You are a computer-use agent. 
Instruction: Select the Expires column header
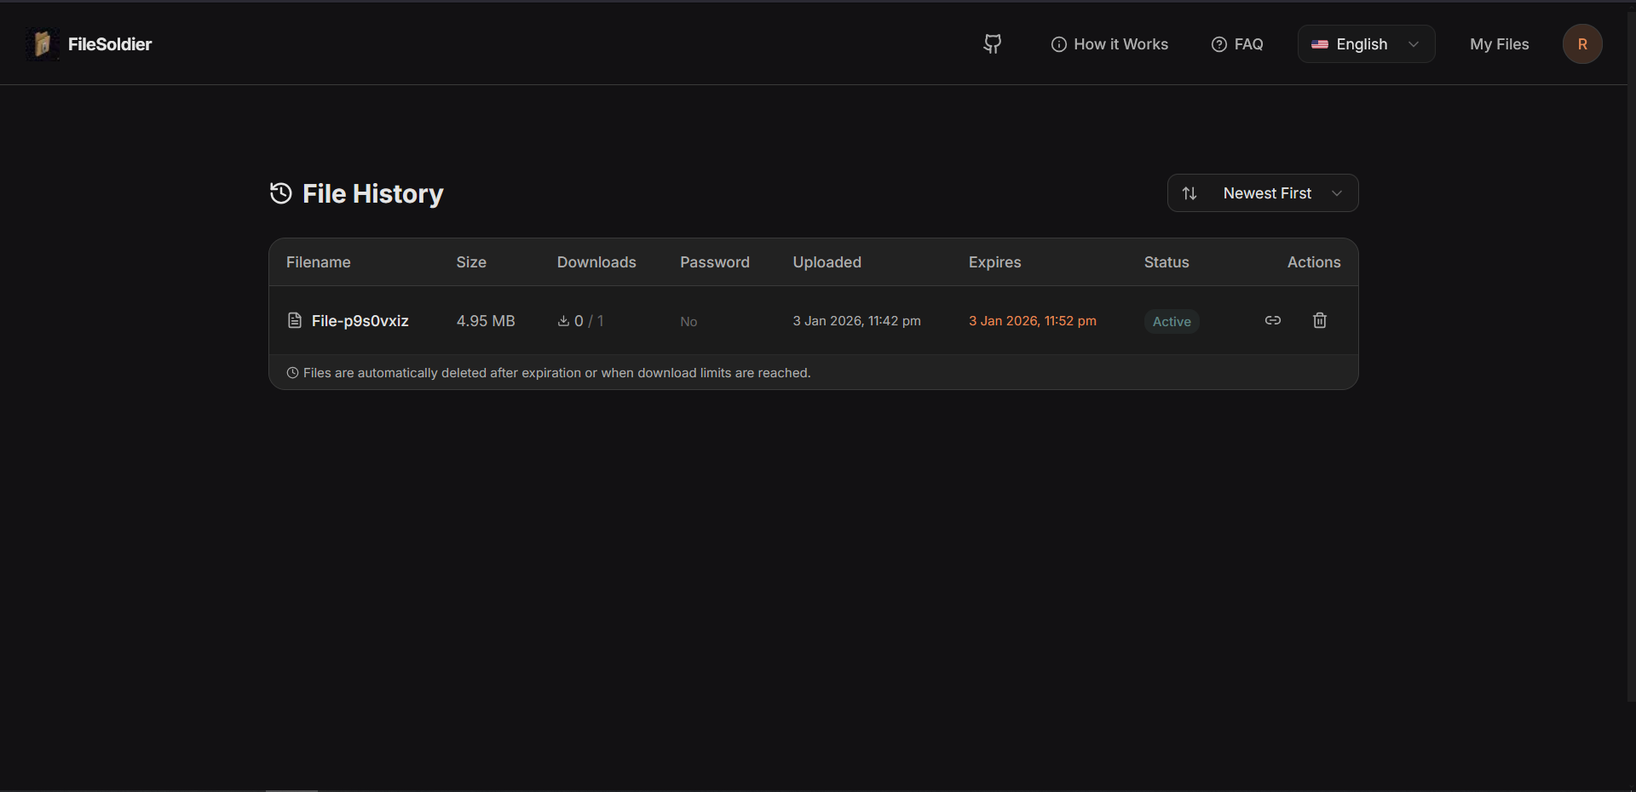click(x=994, y=261)
